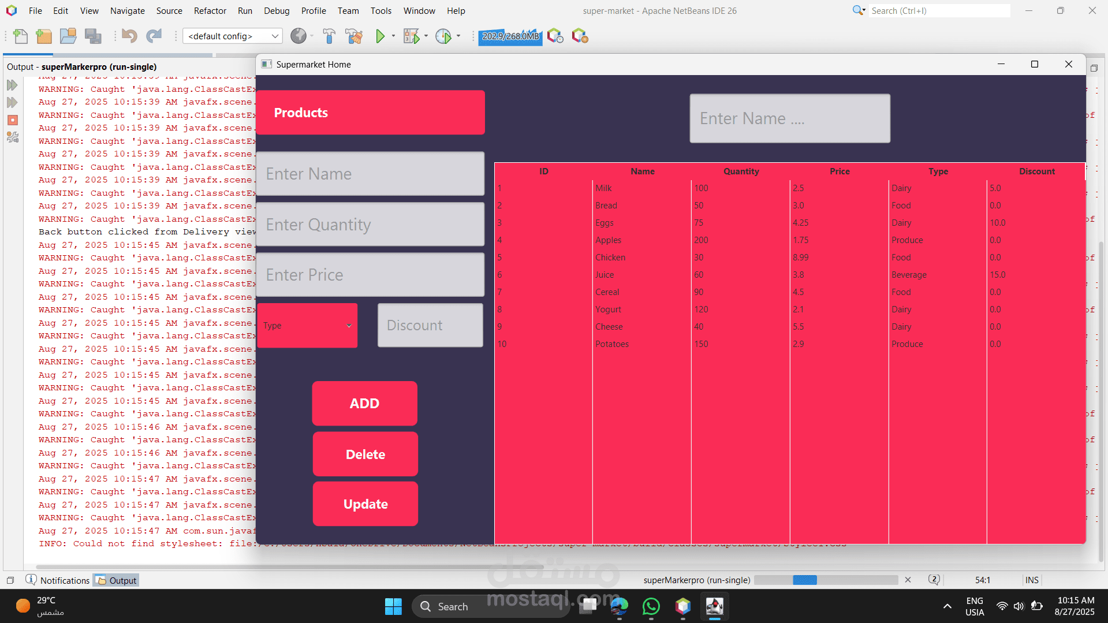
Task: Expand the browser globe arrow dropdown
Action: tap(312, 36)
